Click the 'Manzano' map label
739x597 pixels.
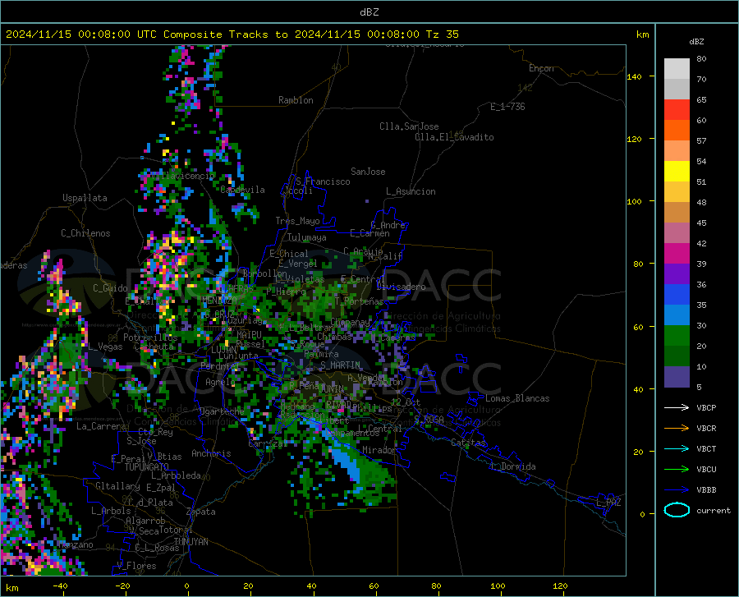(x=76, y=544)
